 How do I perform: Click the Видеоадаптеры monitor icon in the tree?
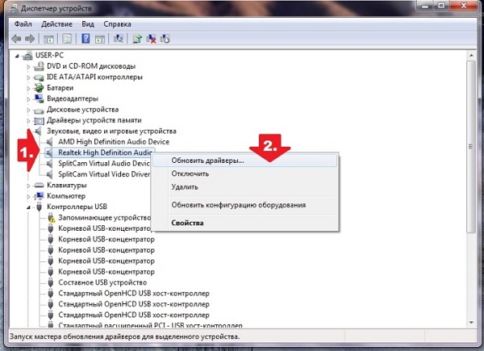click(x=40, y=98)
